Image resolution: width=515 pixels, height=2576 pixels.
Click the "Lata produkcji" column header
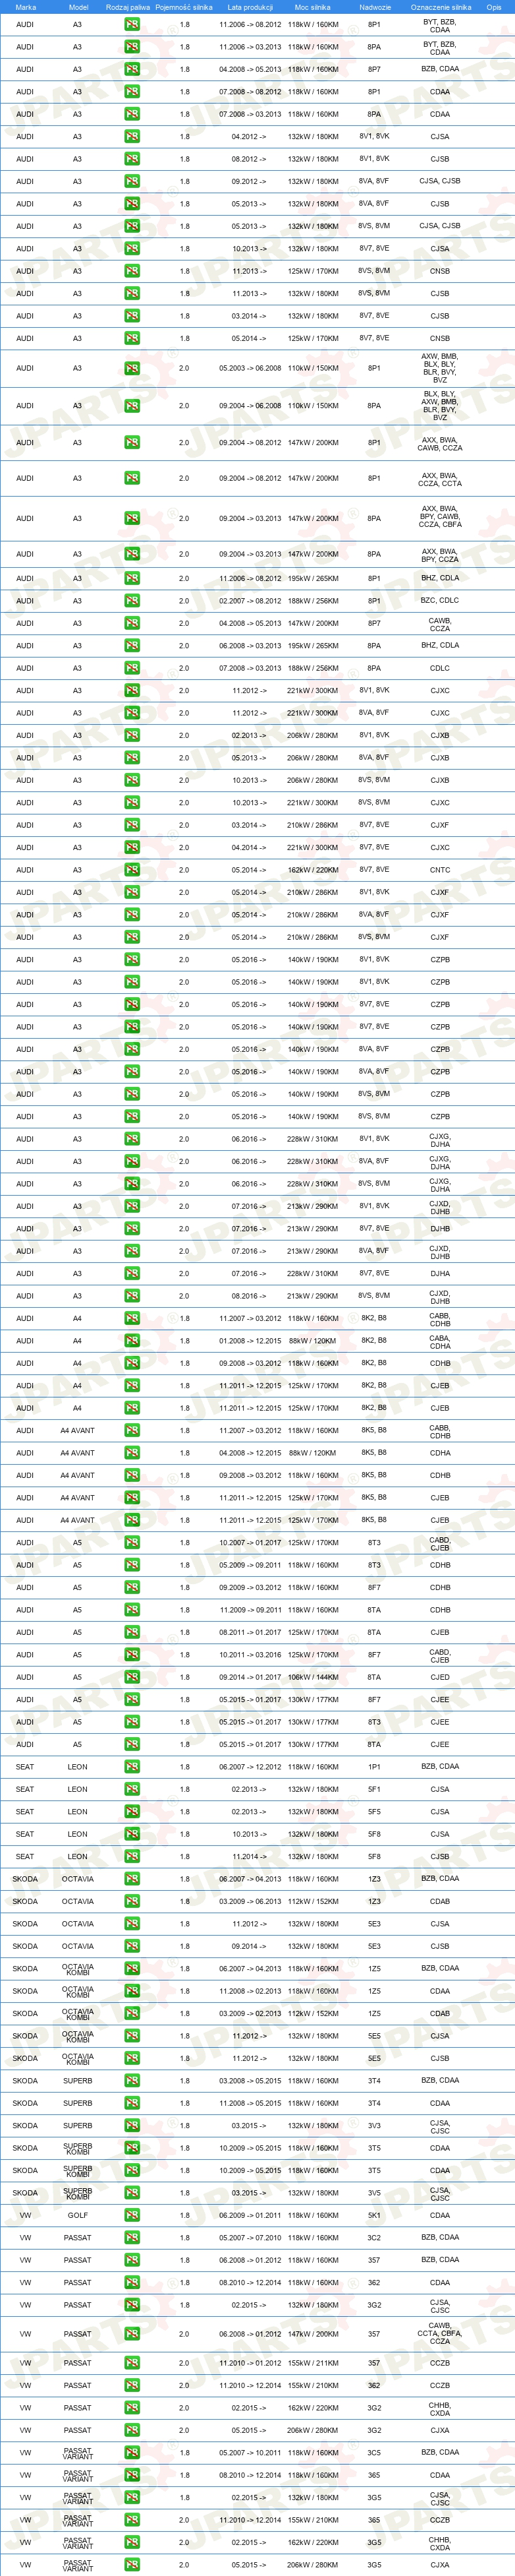250,7
